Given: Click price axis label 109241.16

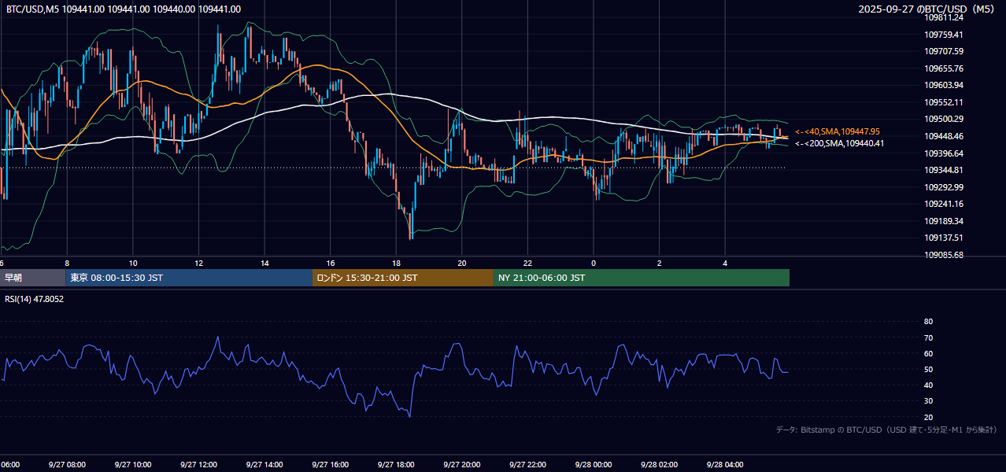Looking at the screenshot, I should 944,204.
